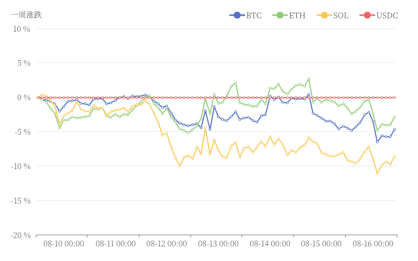This screenshot has height=261, width=418.
Task: Click the 08-12 00:00 x-axis label
Action: pos(167,244)
